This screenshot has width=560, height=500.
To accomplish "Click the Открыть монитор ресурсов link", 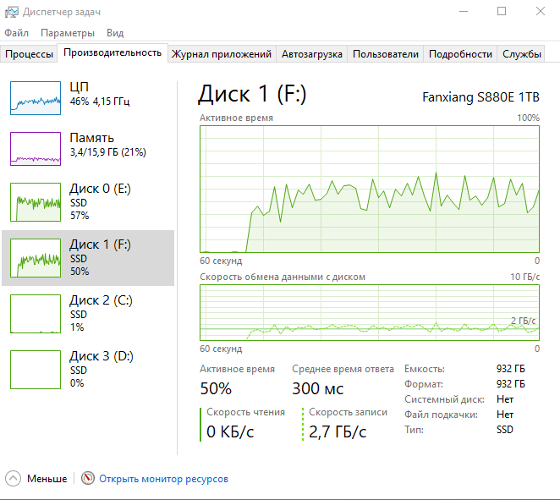I will pyautogui.click(x=163, y=479).
